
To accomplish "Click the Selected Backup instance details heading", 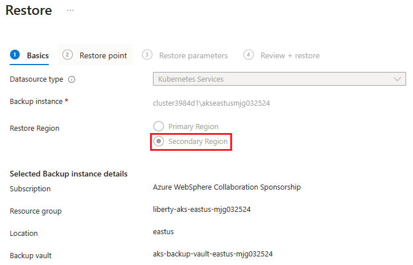I will click(69, 174).
